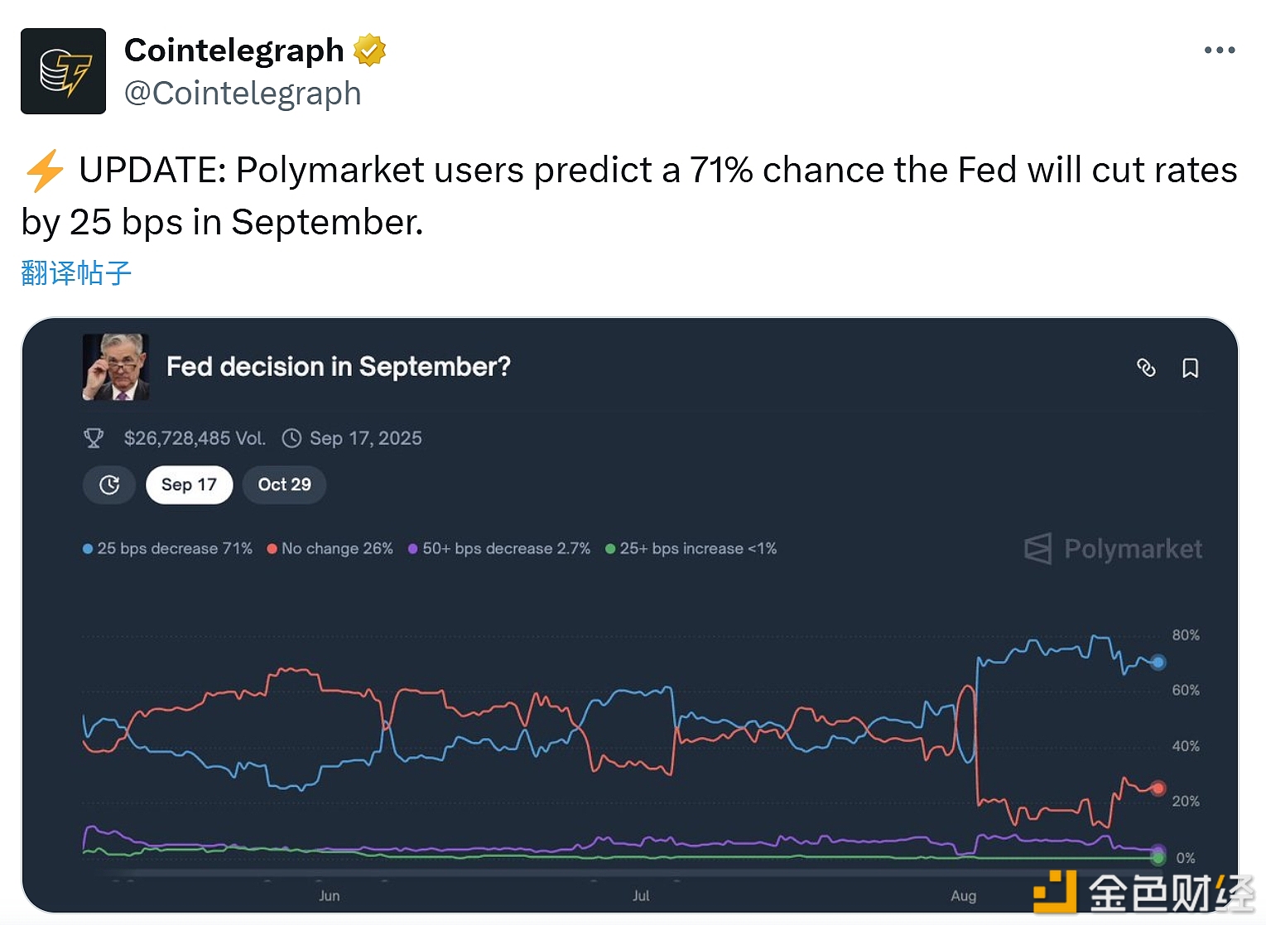Toggle the No change legend item
This screenshot has height=925, width=1266.
pos(330,548)
